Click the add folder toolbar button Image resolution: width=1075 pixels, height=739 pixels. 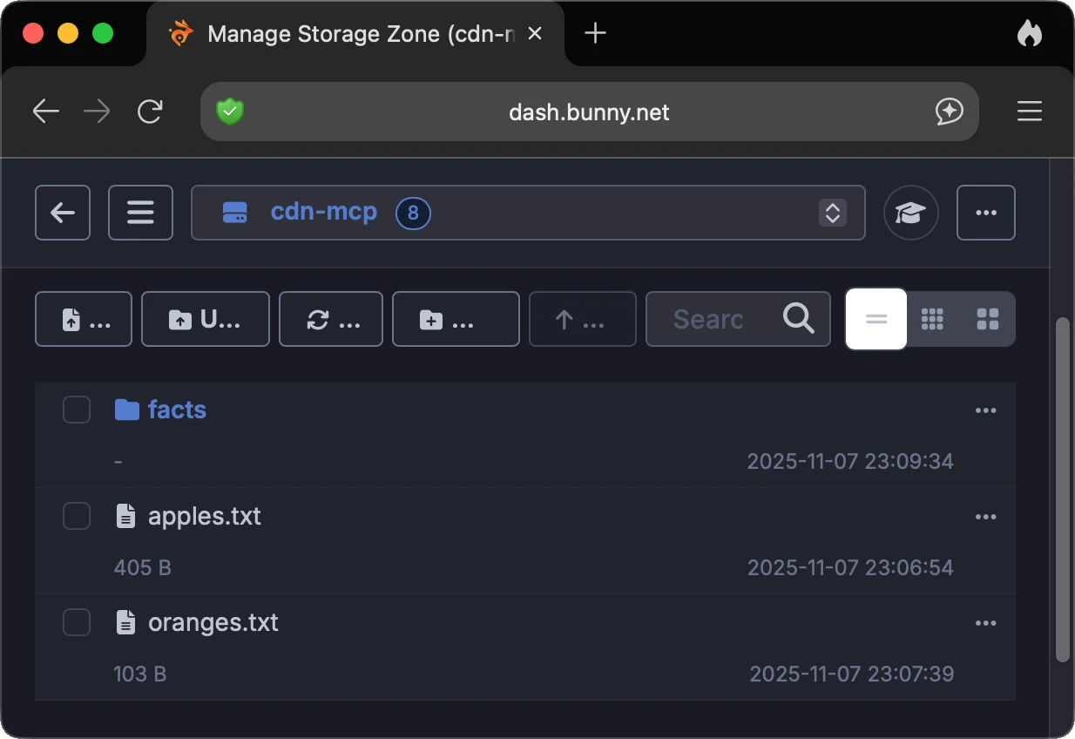(x=456, y=319)
